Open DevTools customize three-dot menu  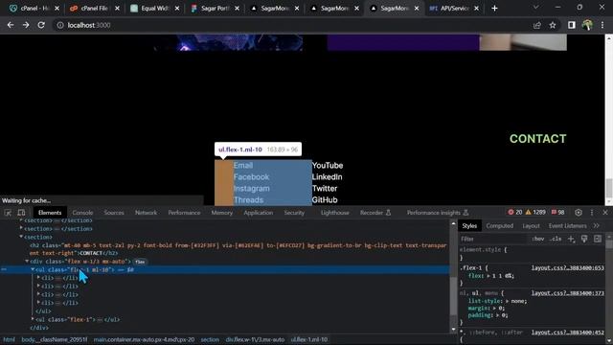click(x=592, y=213)
